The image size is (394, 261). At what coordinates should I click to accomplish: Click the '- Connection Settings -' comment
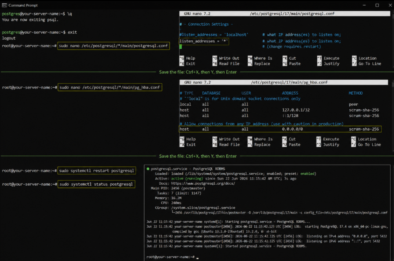click(206, 24)
